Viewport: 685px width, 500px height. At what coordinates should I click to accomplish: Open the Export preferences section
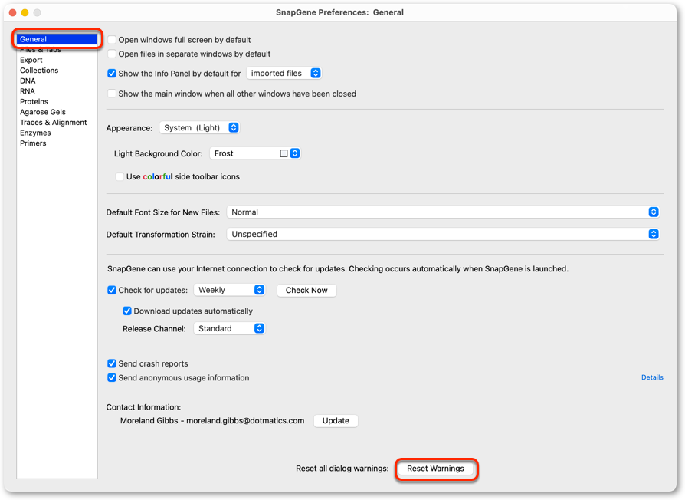click(31, 60)
